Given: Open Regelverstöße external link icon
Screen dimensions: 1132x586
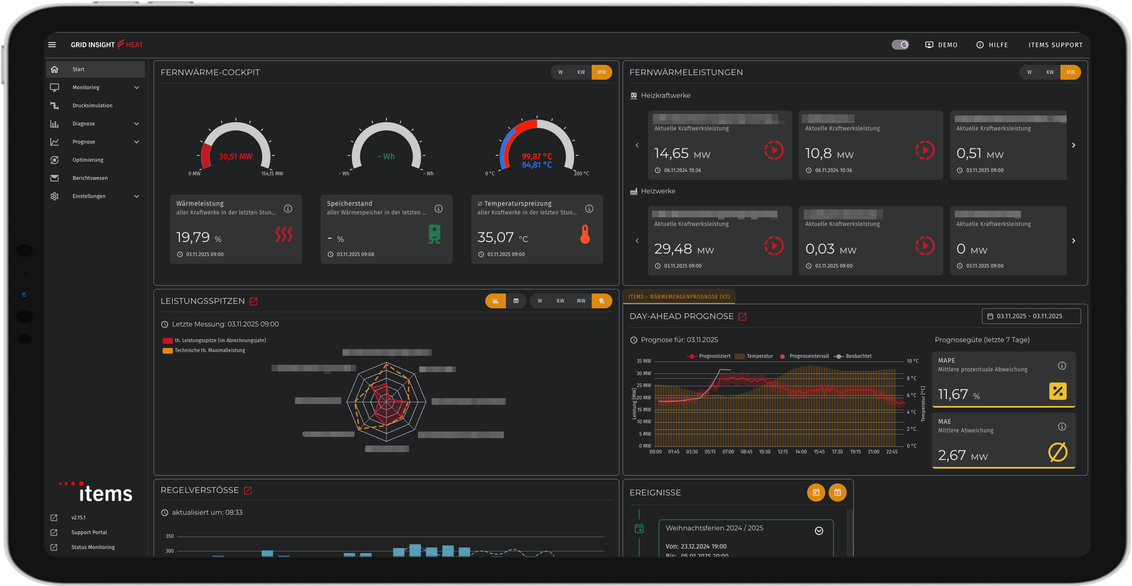Looking at the screenshot, I should (248, 490).
